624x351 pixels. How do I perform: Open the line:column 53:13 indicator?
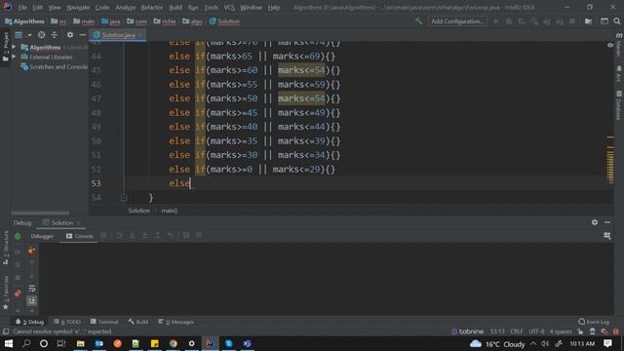pos(497,331)
